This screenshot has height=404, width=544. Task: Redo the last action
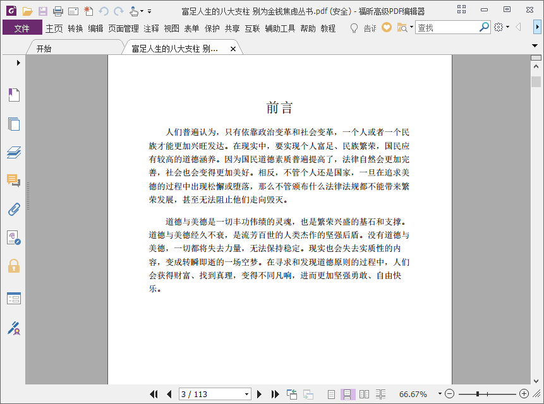click(x=119, y=11)
